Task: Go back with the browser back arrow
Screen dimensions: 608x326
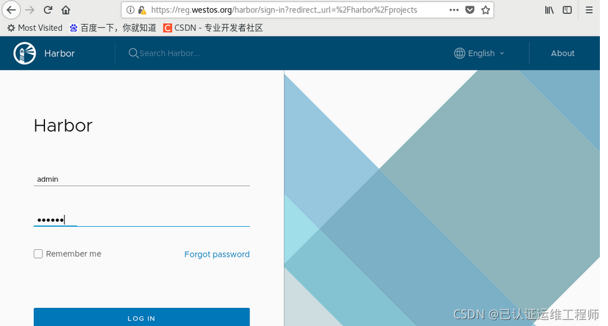Action: 11,10
